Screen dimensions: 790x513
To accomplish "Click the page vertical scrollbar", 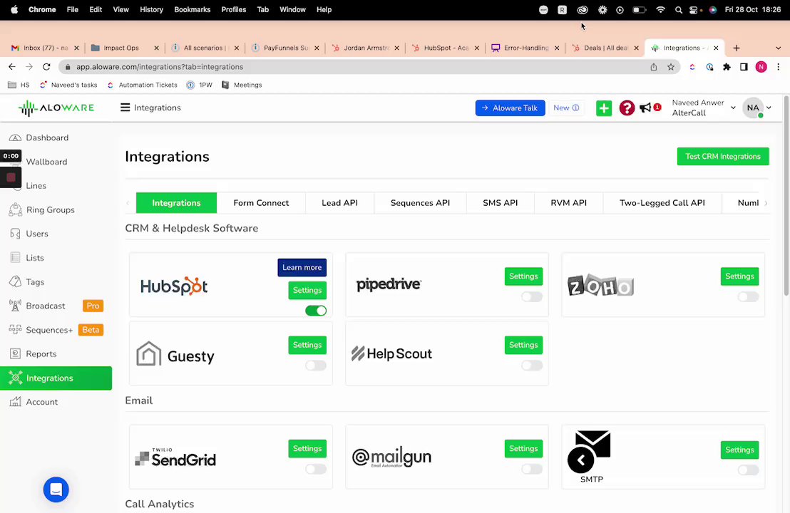I will point(786,195).
